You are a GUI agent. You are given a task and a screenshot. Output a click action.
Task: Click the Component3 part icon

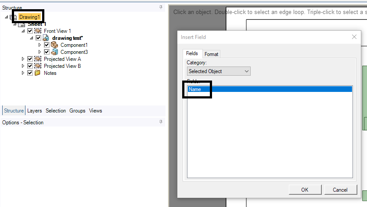54,52
